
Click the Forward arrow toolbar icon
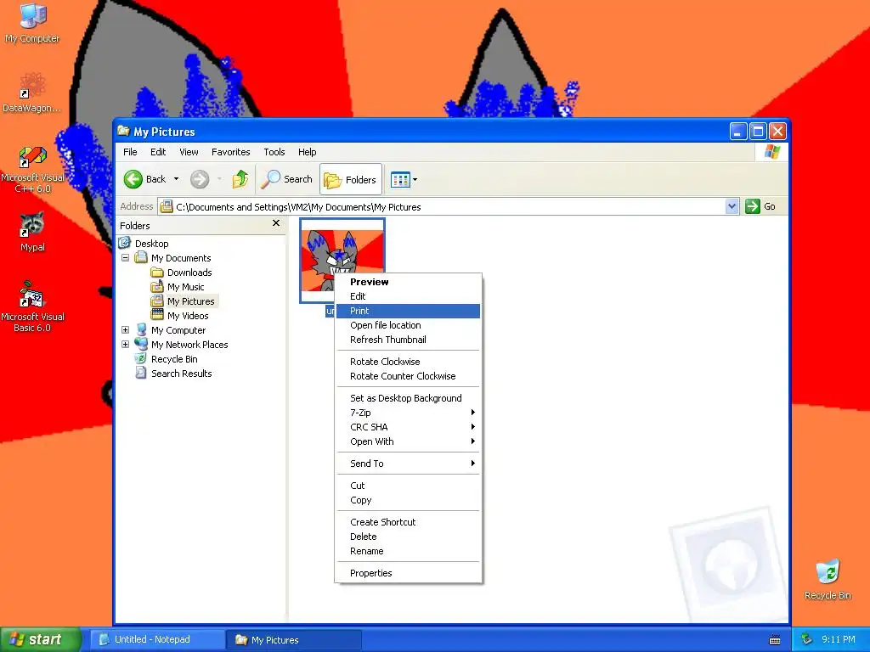point(200,179)
